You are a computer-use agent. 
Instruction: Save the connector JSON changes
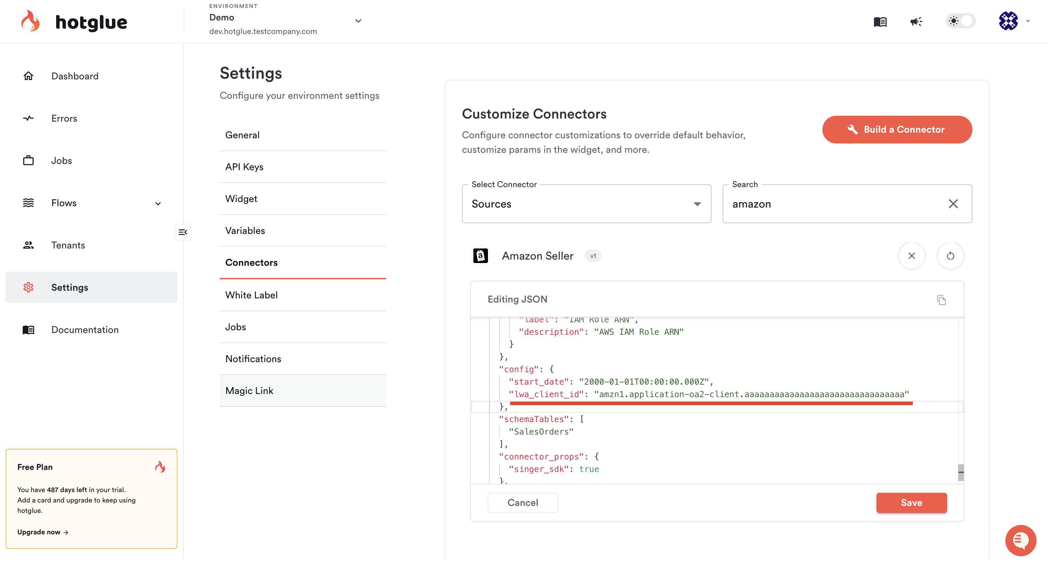(x=911, y=503)
